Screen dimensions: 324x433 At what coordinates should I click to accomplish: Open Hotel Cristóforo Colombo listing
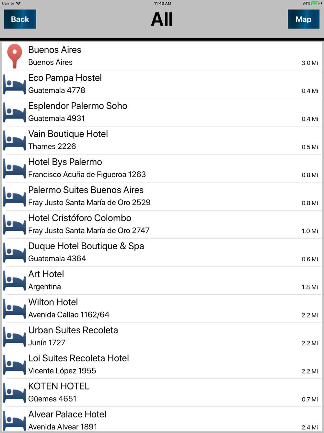[x=162, y=225]
